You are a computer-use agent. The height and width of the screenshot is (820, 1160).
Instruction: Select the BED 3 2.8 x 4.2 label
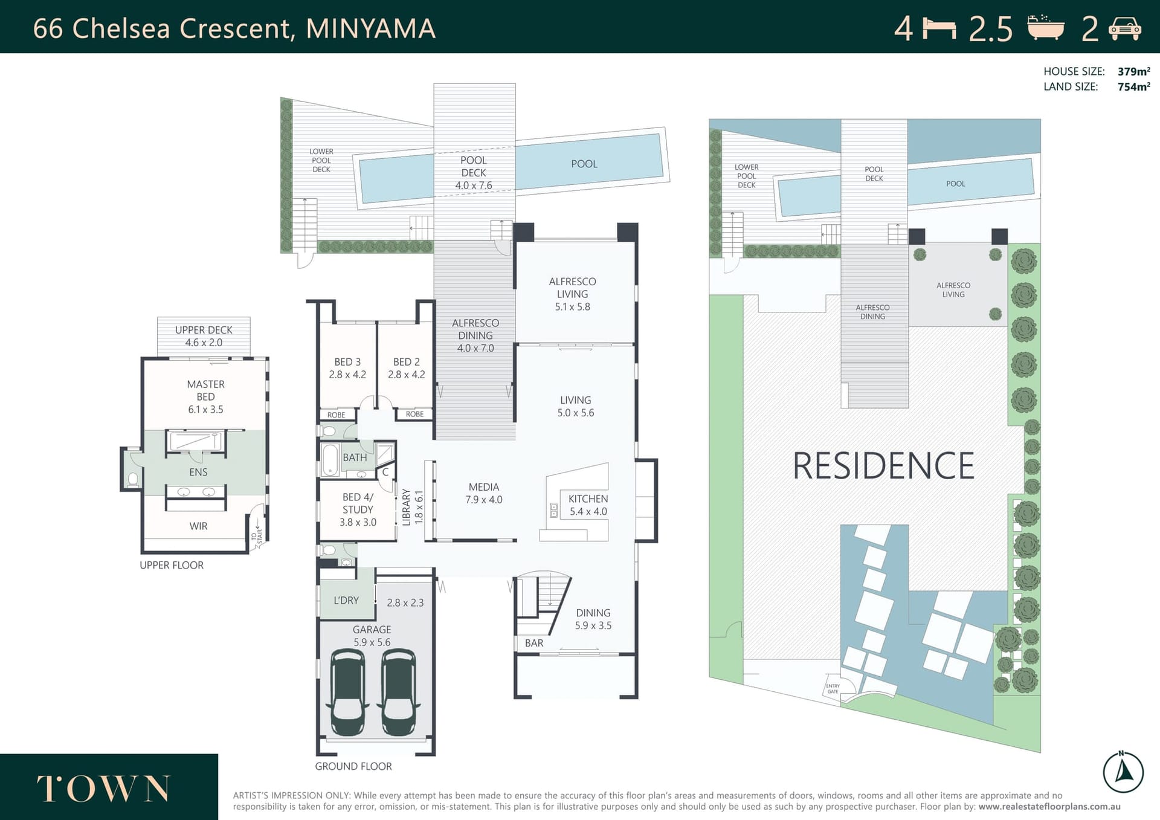[x=347, y=368]
